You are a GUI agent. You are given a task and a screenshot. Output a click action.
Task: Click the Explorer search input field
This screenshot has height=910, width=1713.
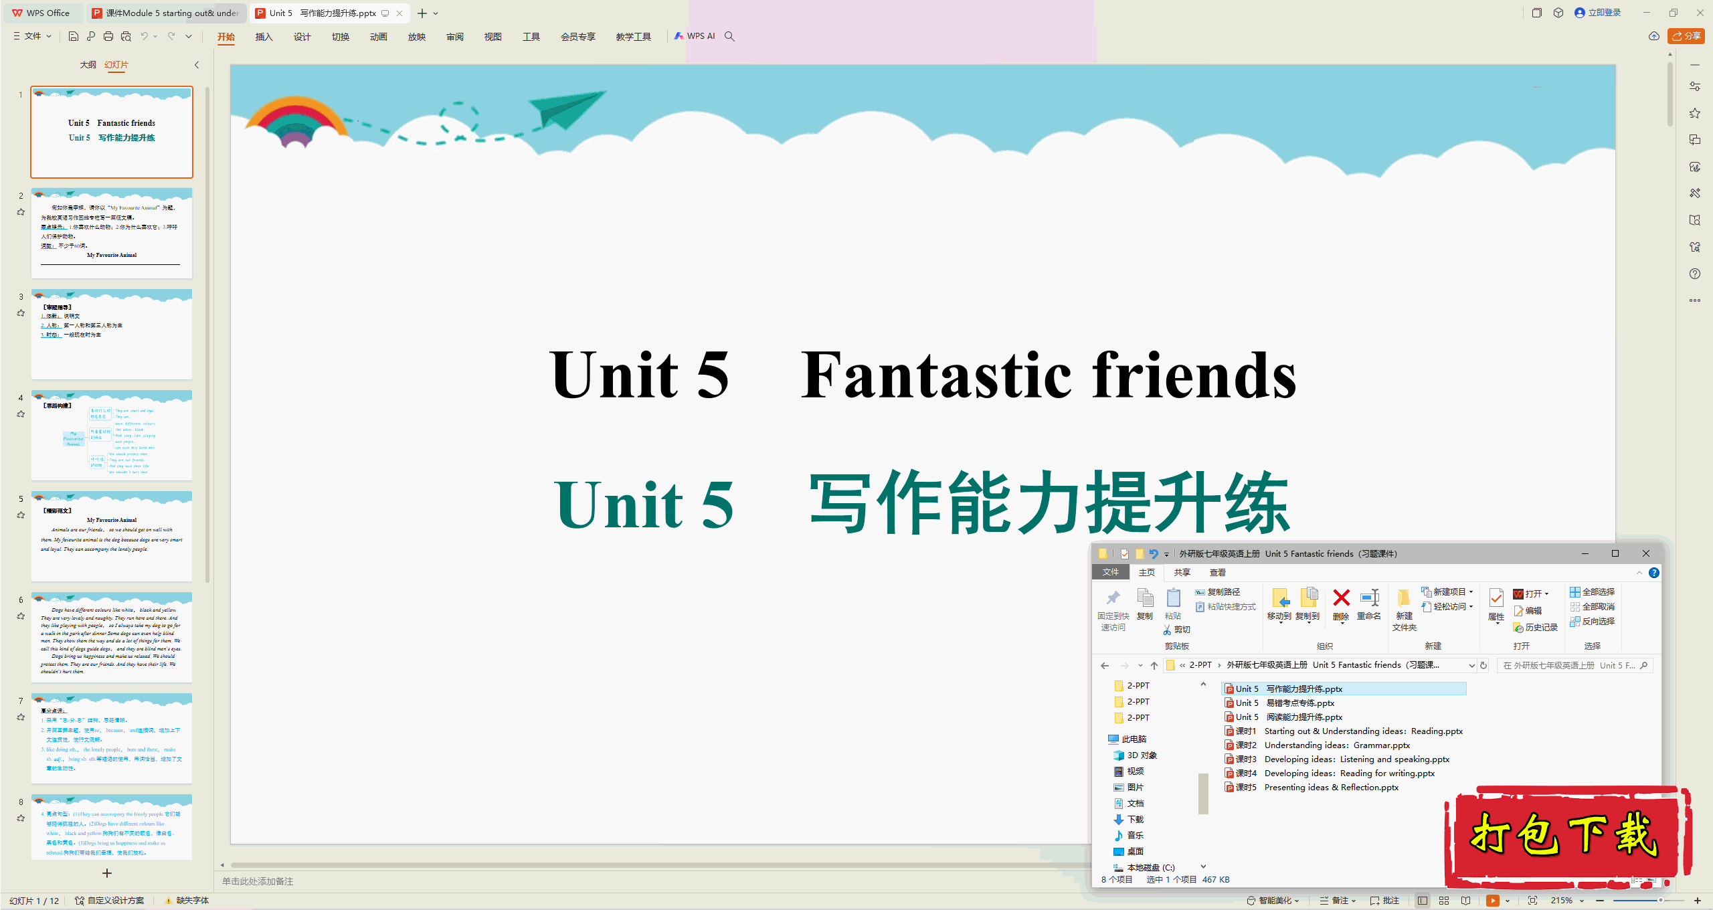pyautogui.click(x=1575, y=665)
